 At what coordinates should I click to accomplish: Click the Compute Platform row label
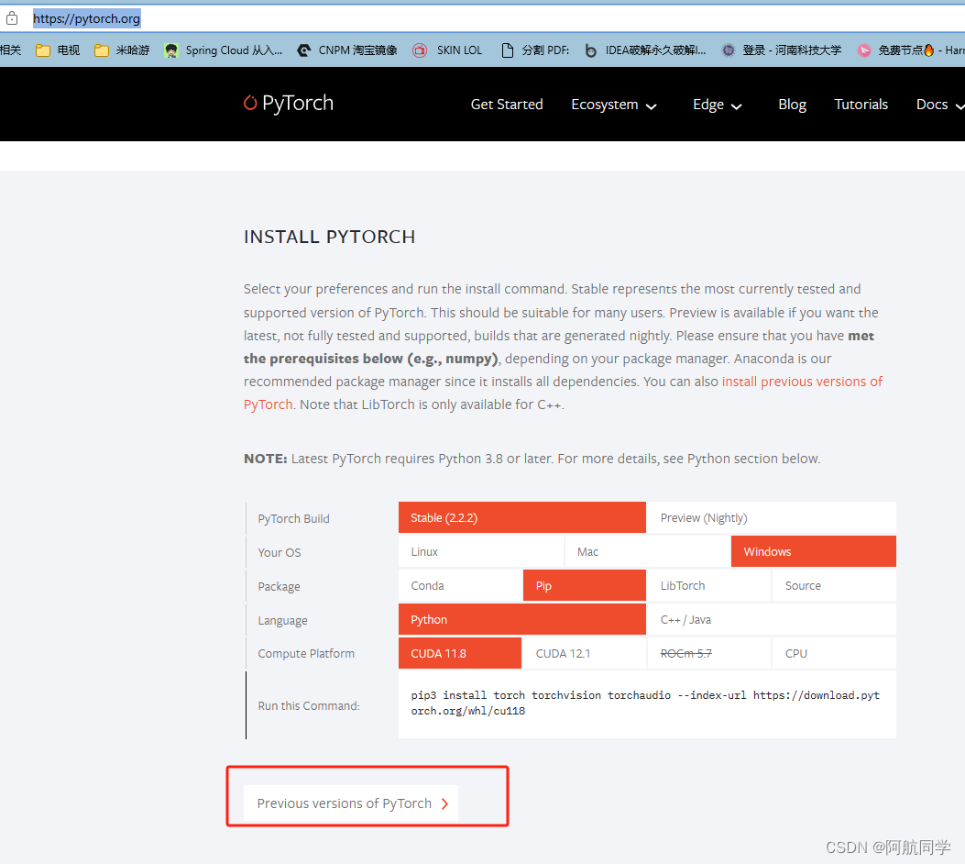pos(306,653)
